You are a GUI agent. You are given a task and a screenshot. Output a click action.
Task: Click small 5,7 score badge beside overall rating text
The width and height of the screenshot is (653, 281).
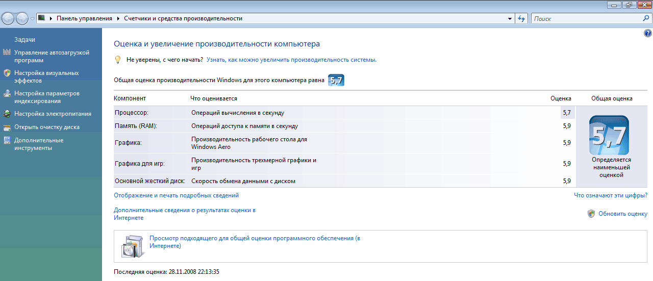click(x=336, y=80)
